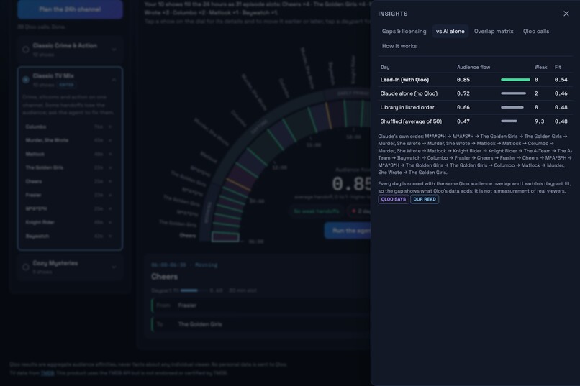
Task: Click the 0.46 fit value
Action: tap(561, 93)
